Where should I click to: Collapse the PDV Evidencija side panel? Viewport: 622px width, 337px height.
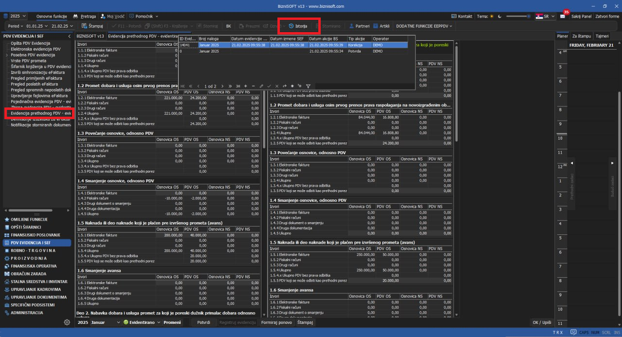(69, 36)
